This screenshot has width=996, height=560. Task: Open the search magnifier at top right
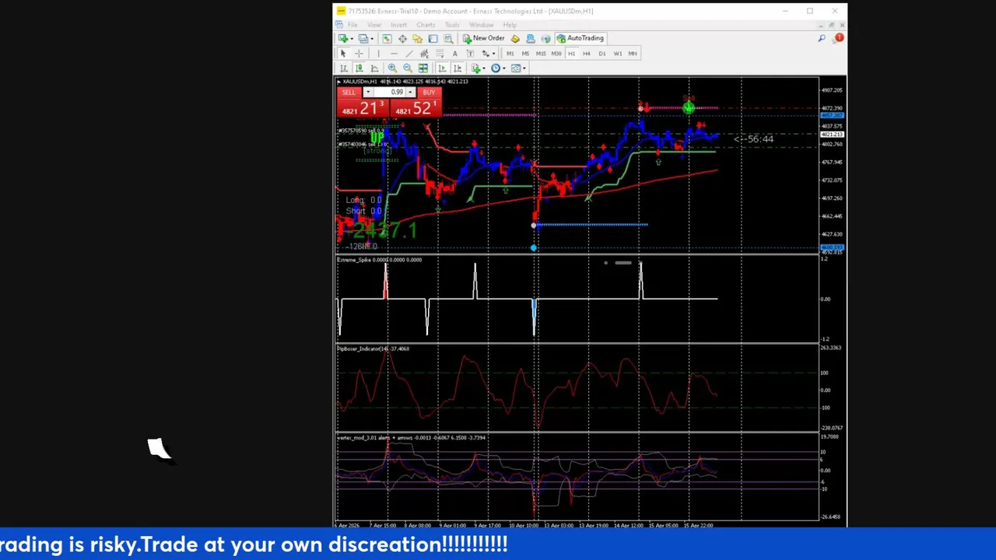click(822, 38)
